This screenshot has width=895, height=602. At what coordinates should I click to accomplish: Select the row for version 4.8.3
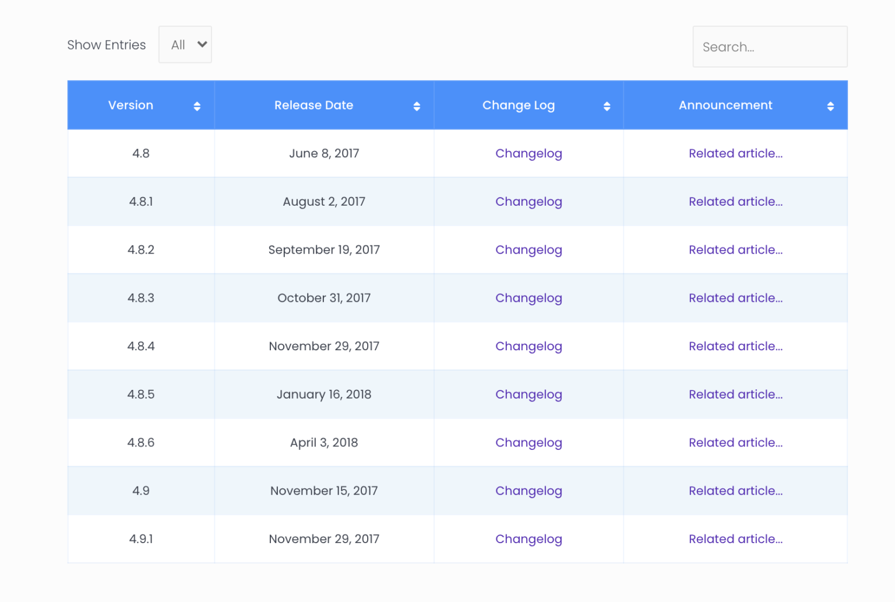(x=141, y=297)
